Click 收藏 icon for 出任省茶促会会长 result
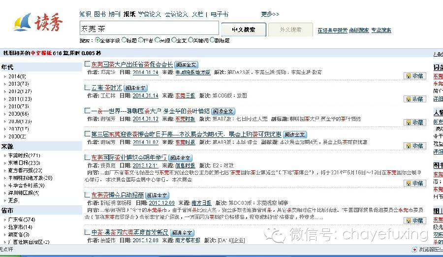This screenshot has width=443, height=257. tap(415, 76)
